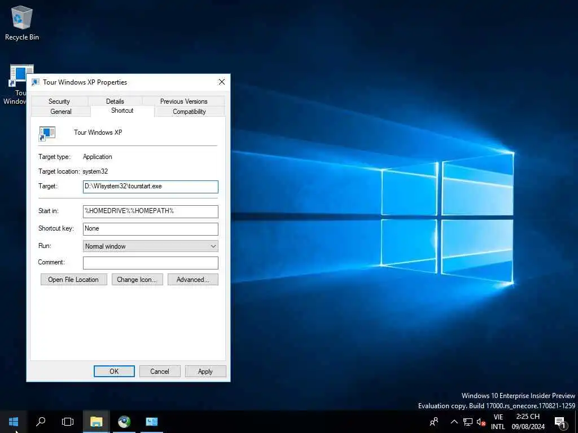Click the shortcut icon beside Tour Windows XP name
Image resolution: width=578 pixels, height=433 pixels.
[47, 134]
